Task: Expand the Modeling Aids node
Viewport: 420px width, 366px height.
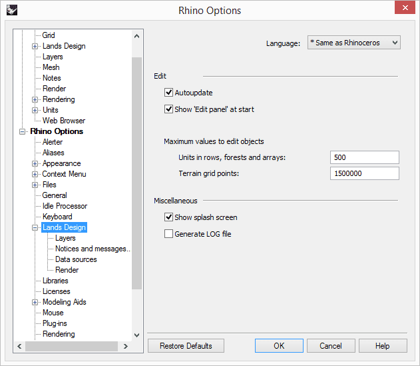Action: point(35,302)
